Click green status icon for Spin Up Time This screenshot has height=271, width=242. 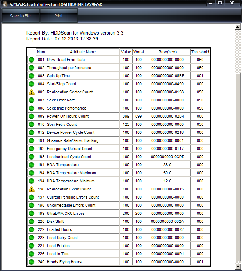coord(32,76)
